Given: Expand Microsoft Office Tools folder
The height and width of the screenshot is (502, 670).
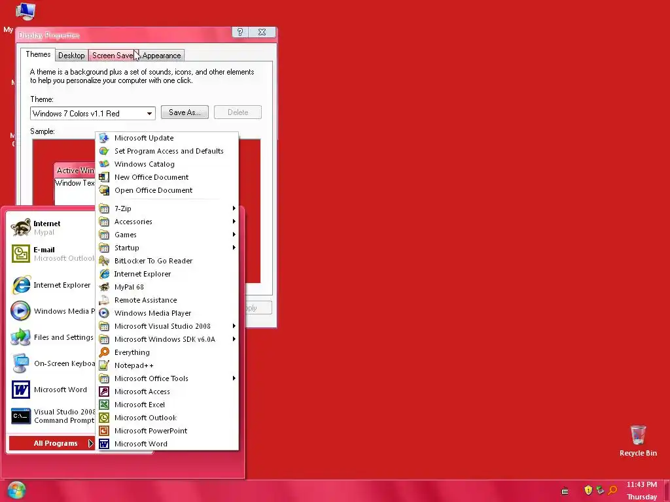Looking at the screenshot, I should tap(167, 378).
